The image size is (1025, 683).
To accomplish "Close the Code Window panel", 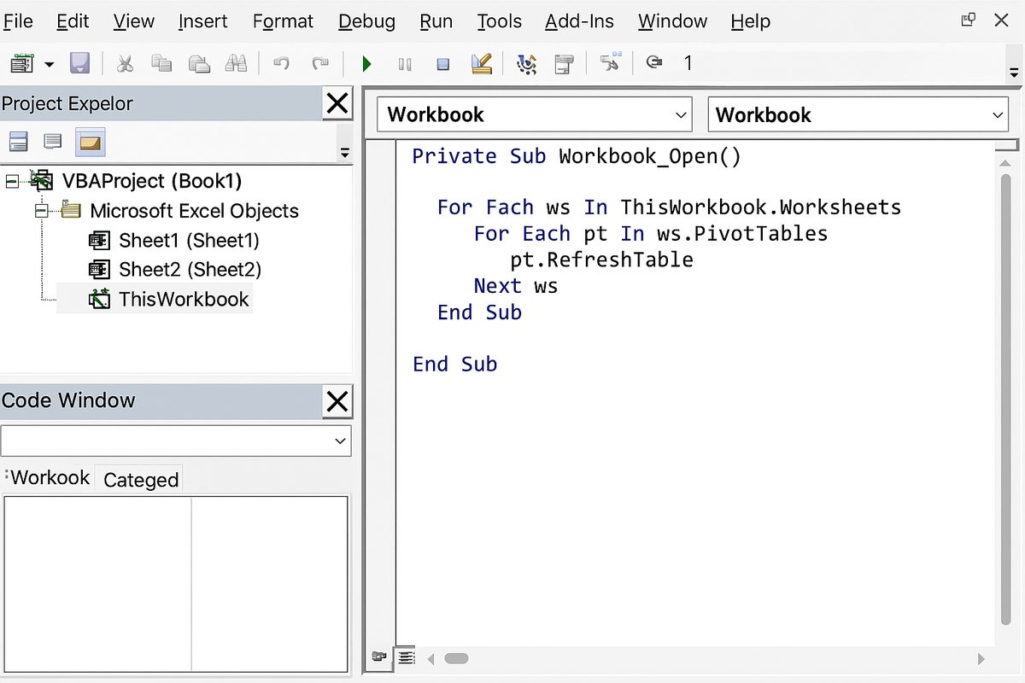I will pos(338,401).
